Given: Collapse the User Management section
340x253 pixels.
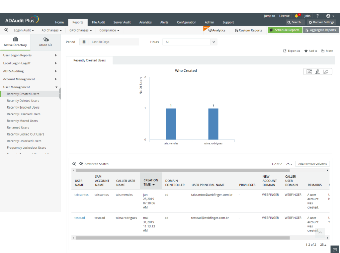Looking at the screenshot, I should tap(56, 87).
